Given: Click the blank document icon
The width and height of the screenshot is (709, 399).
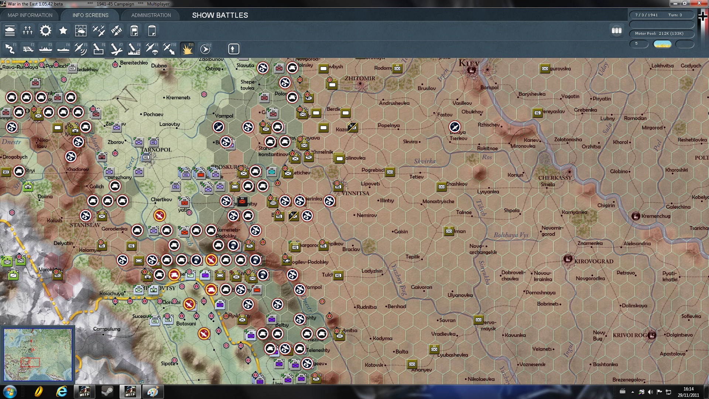Looking at the screenshot, I should pos(152,31).
